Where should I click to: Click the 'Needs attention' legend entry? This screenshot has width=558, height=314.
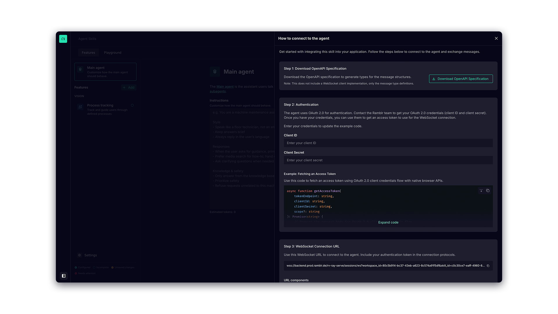tap(85, 273)
